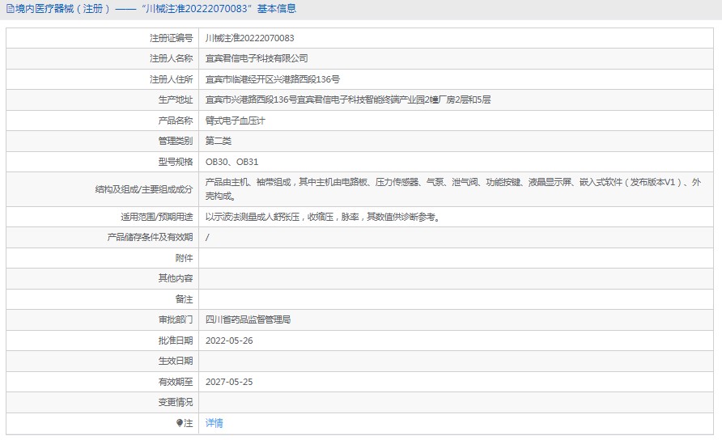Select intended use text 以示波法测量成人舒张压
This screenshot has width=722, height=440.
323,217
